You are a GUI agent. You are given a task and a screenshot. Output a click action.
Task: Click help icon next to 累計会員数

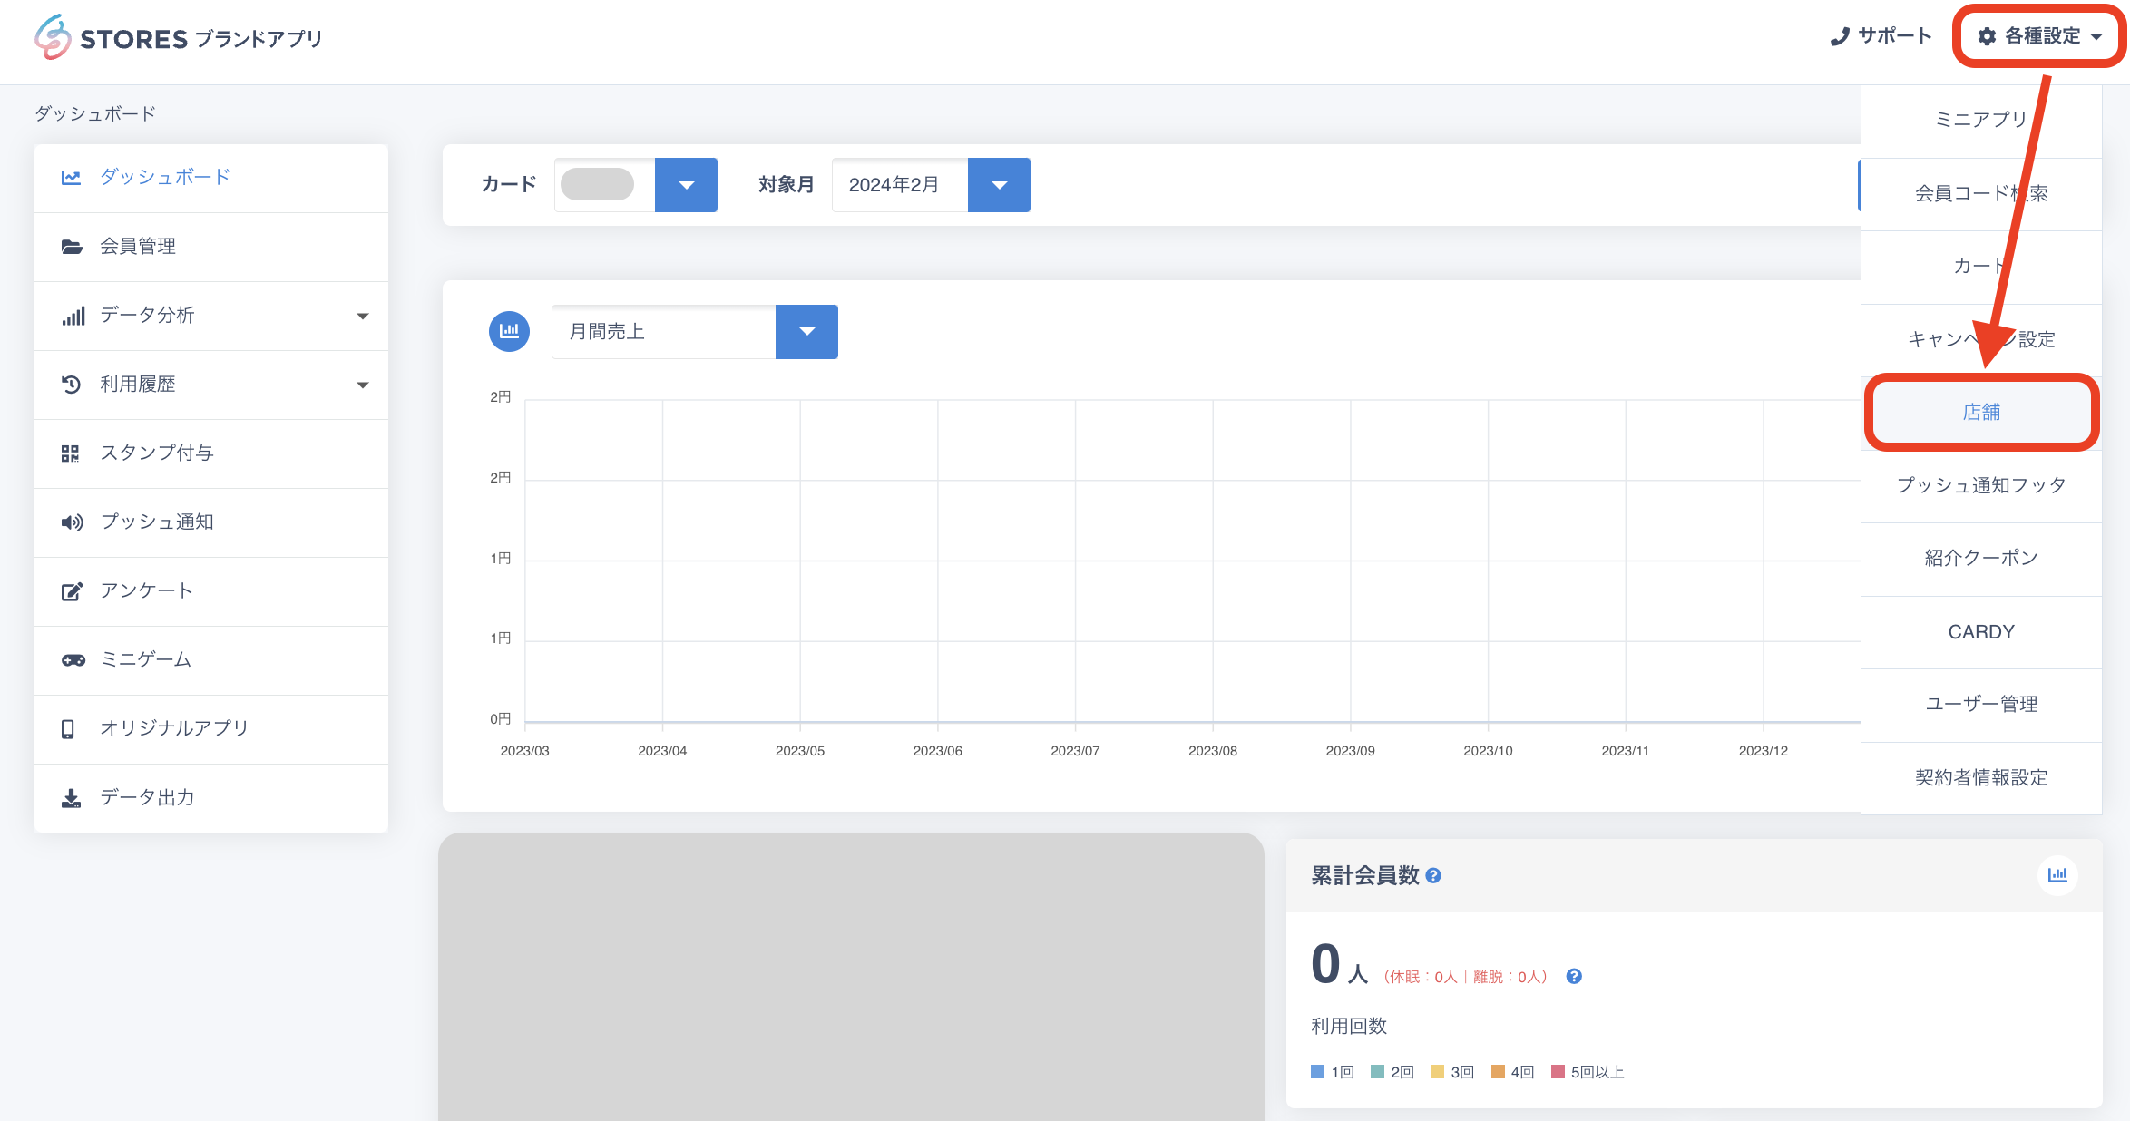(x=1433, y=875)
